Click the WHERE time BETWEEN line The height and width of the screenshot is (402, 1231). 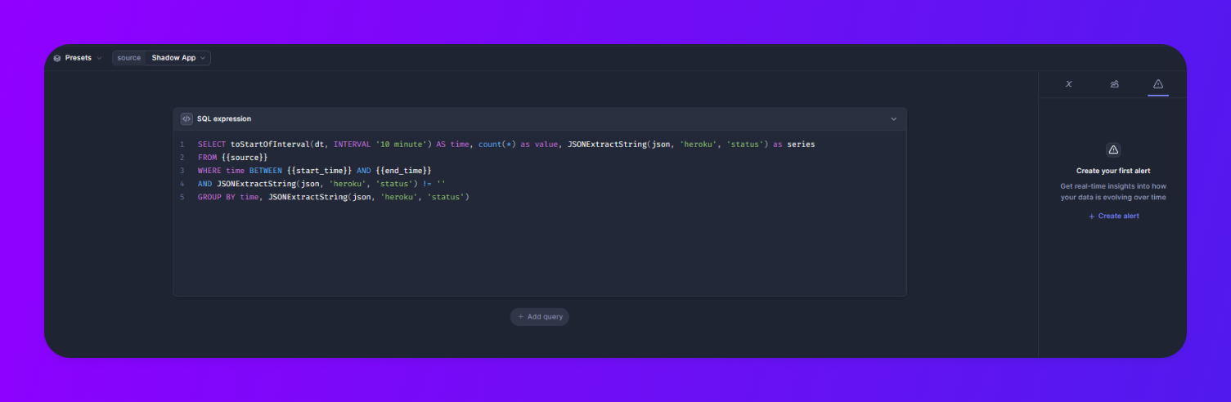coord(314,170)
